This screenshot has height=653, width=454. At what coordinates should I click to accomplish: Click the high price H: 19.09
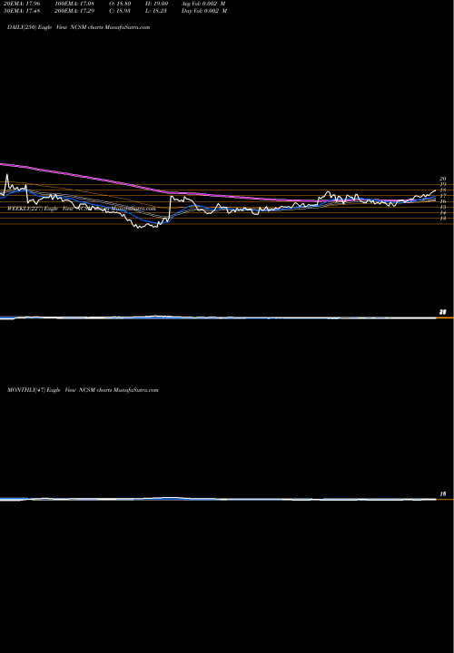pos(159,4)
